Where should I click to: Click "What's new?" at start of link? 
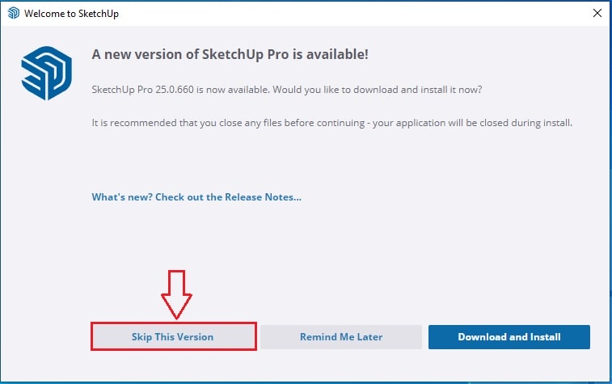click(x=122, y=196)
